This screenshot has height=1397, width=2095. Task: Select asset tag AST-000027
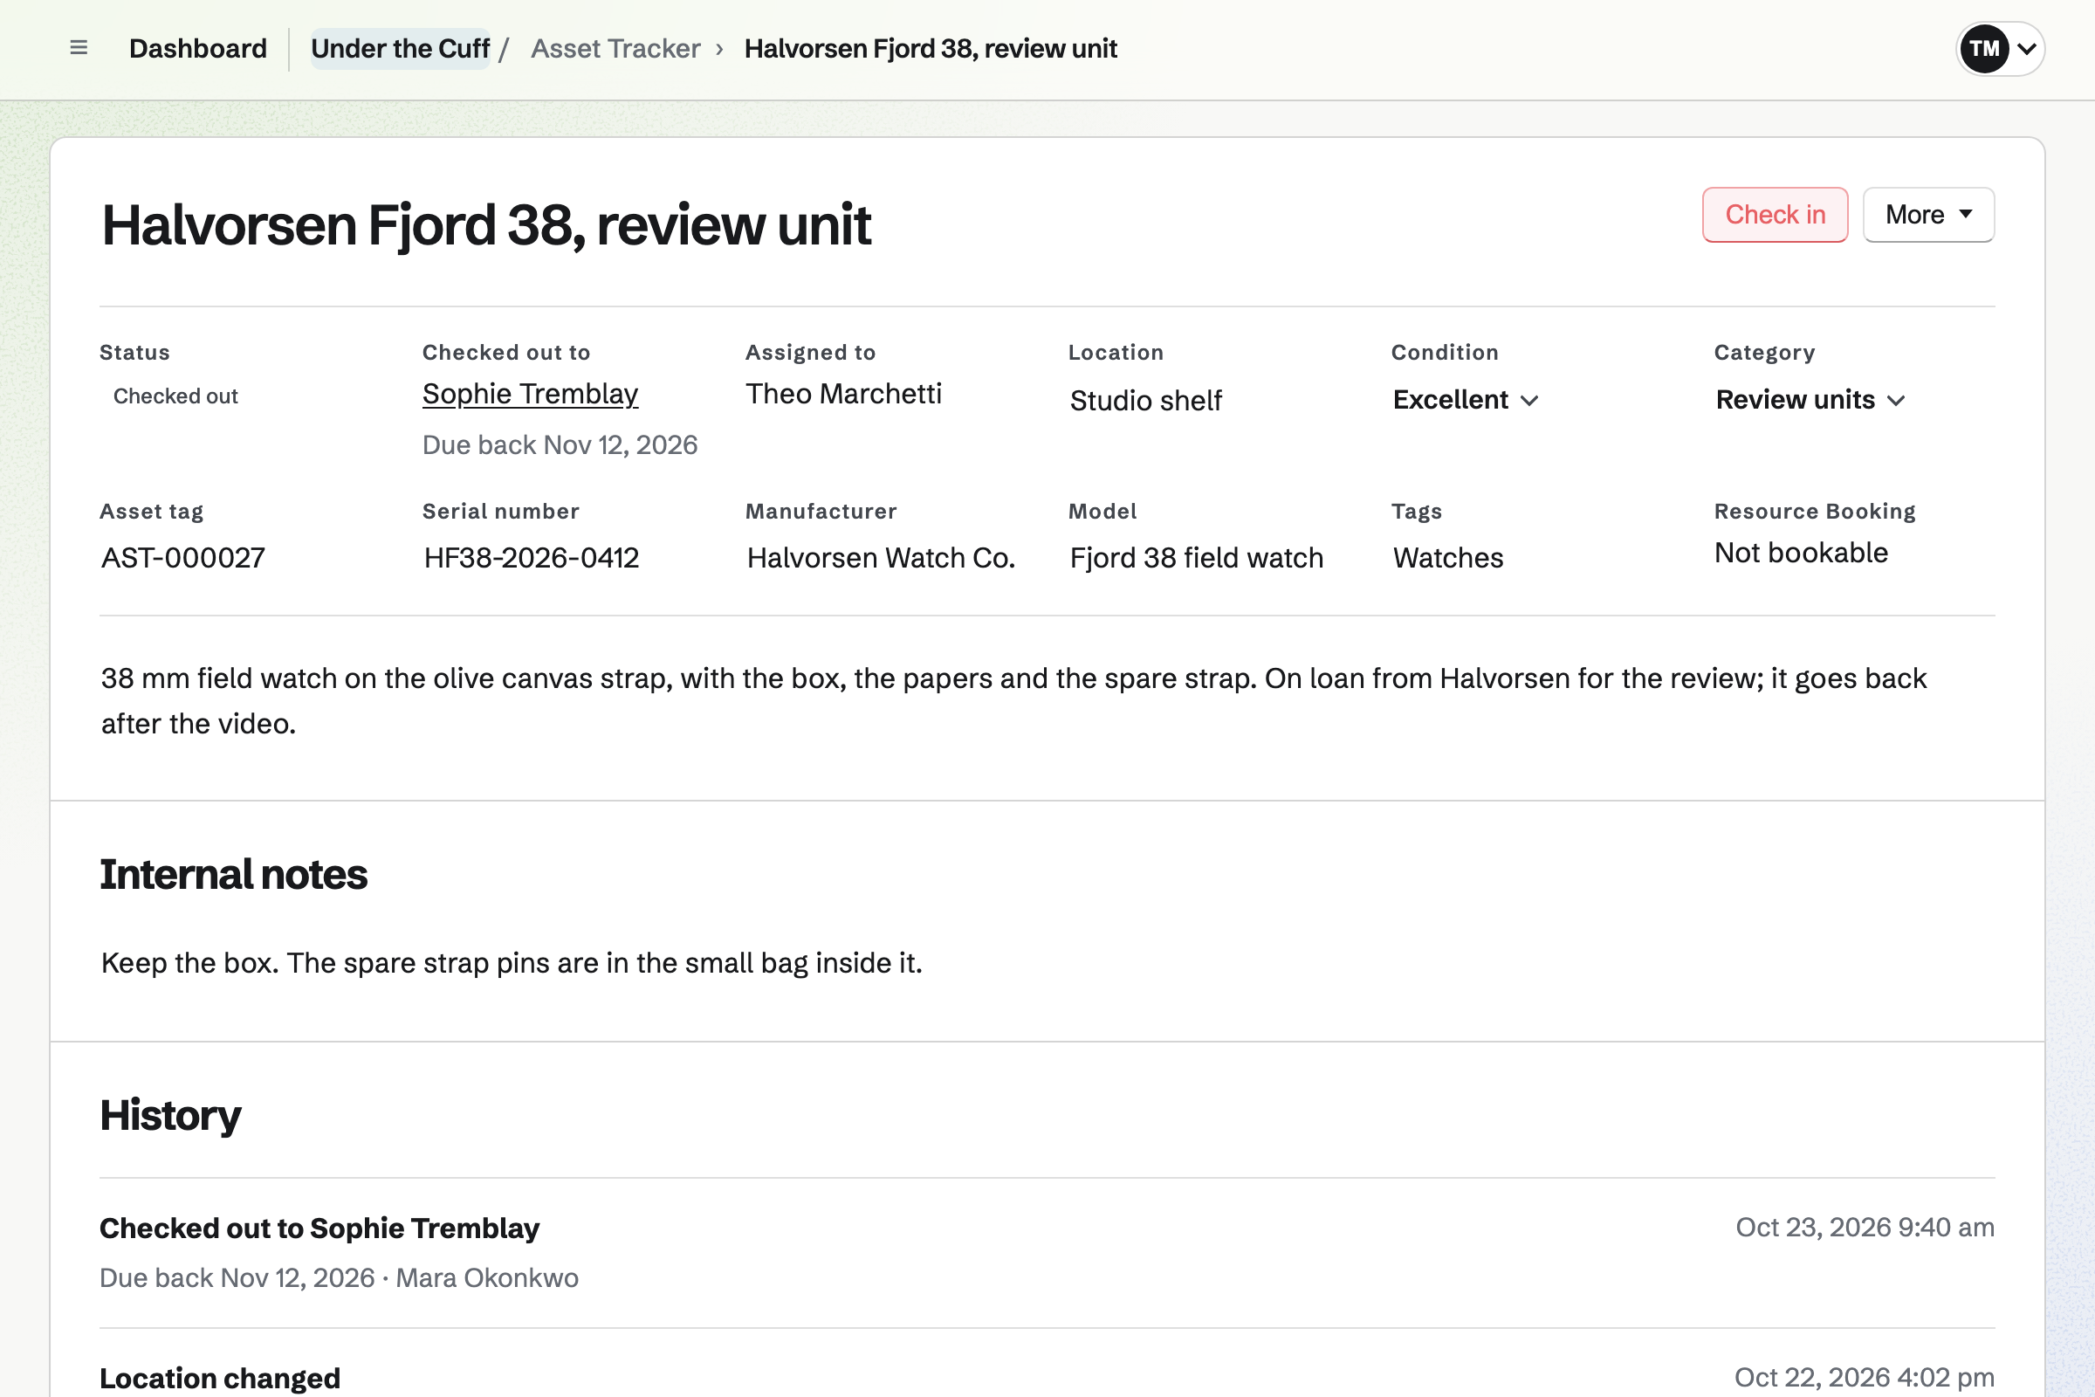[182, 558]
